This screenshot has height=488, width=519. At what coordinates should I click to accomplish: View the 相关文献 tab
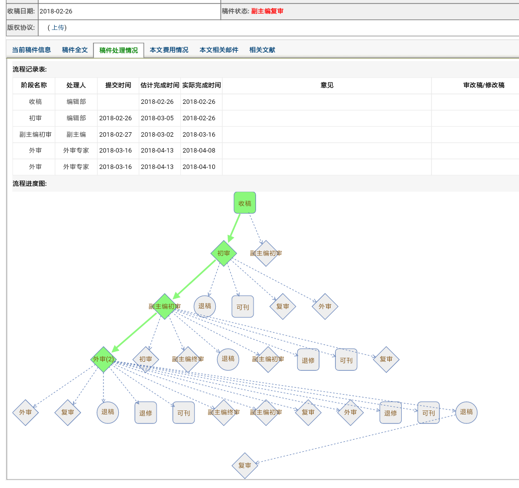(x=262, y=50)
